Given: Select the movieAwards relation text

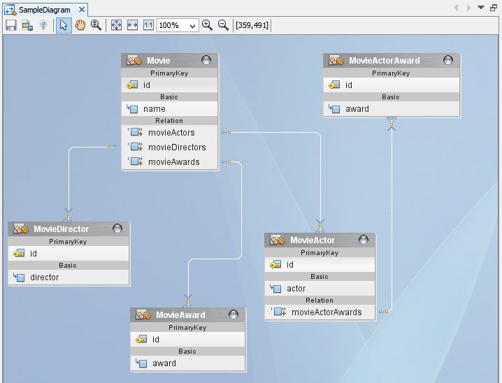Looking at the screenshot, I should [x=174, y=162].
